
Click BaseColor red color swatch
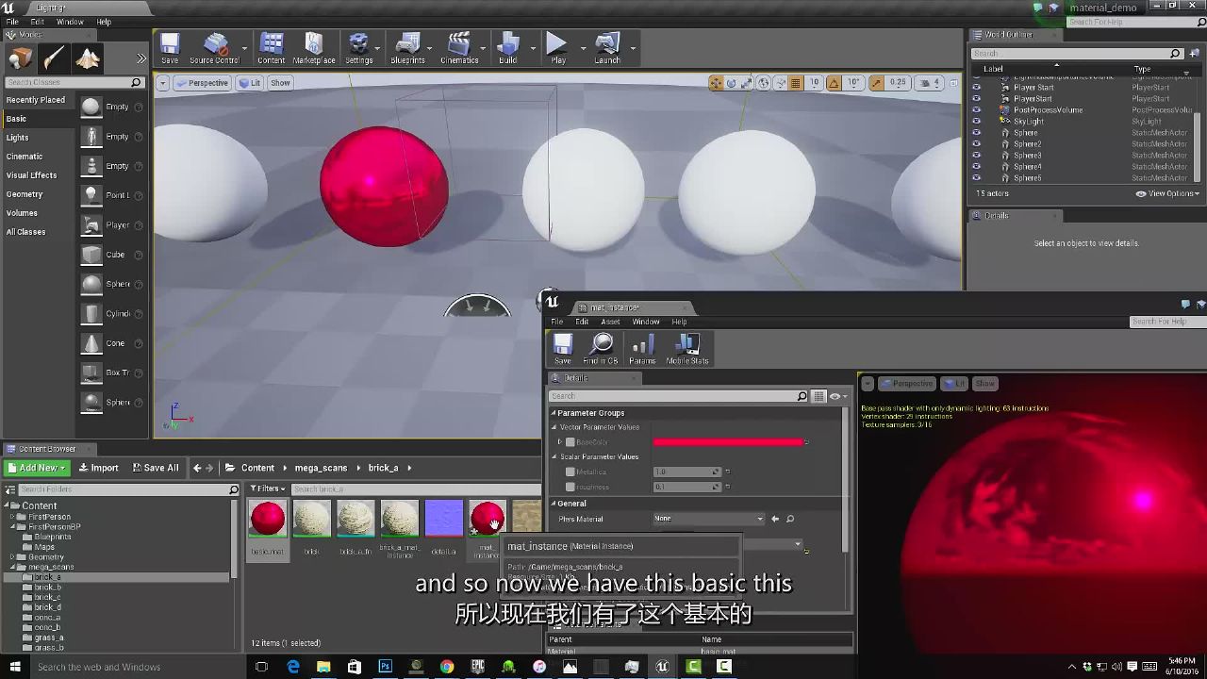pos(727,442)
